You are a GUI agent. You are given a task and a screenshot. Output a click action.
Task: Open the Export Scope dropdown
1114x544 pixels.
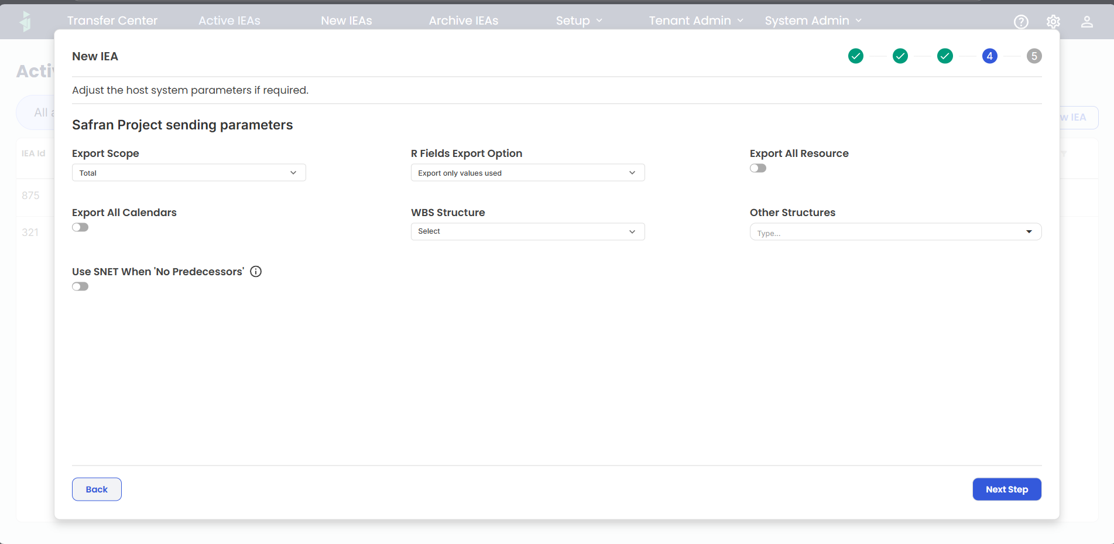(189, 173)
